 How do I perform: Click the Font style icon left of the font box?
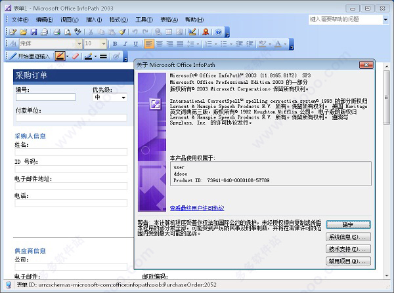pyautogui.click(x=13, y=44)
